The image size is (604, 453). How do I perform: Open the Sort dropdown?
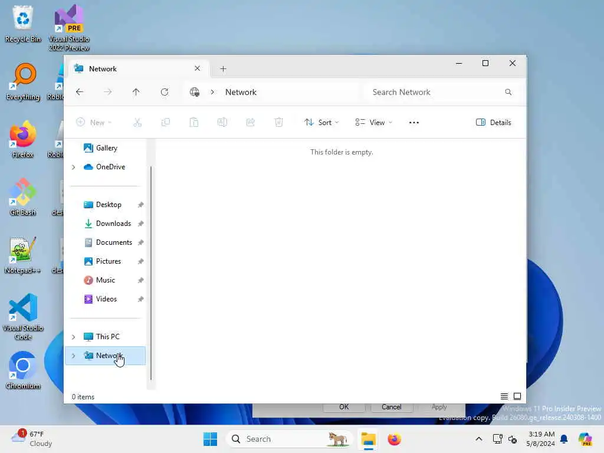(321, 123)
